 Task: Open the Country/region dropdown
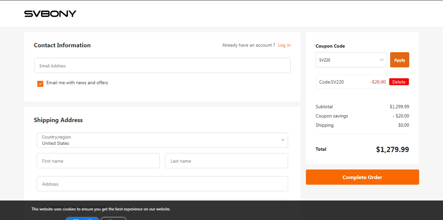tap(162, 140)
